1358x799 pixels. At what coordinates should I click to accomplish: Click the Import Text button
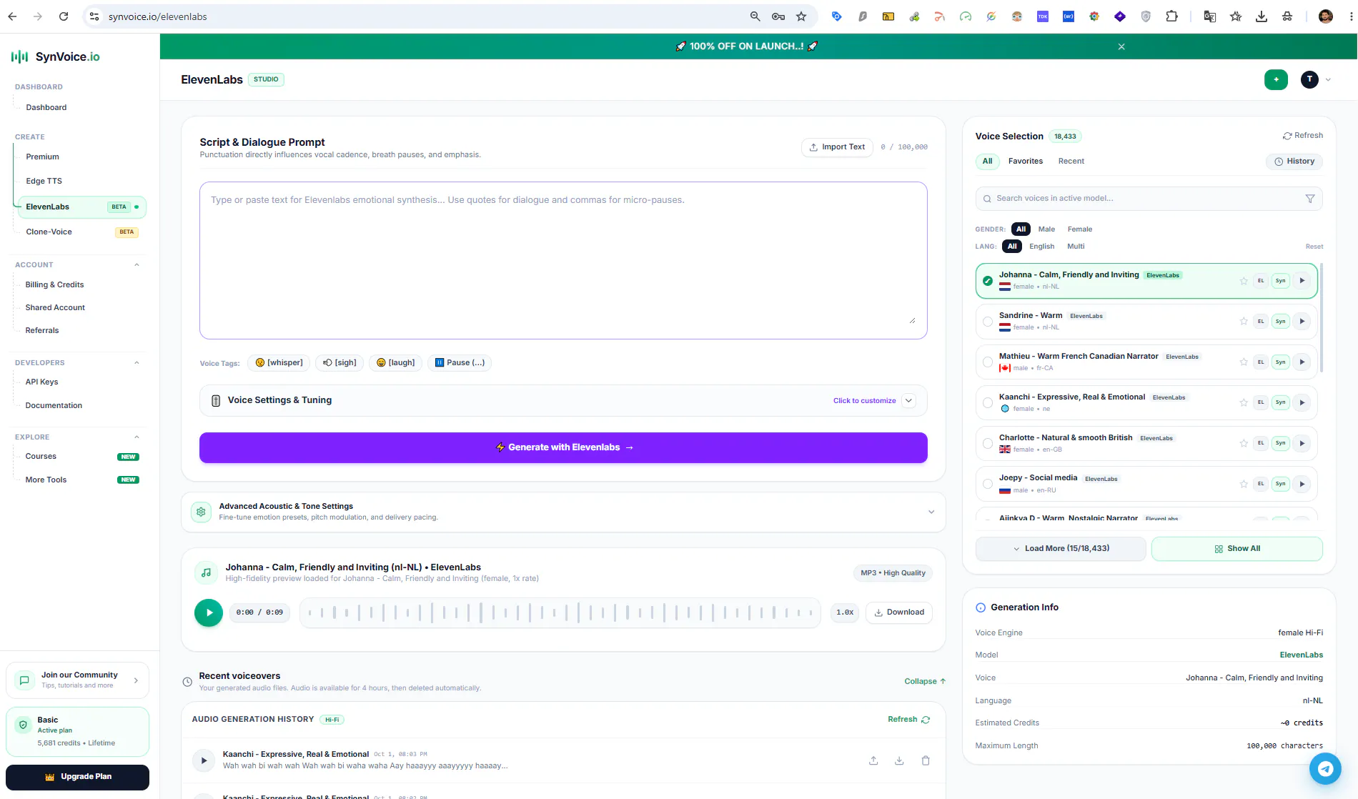click(837, 147)
